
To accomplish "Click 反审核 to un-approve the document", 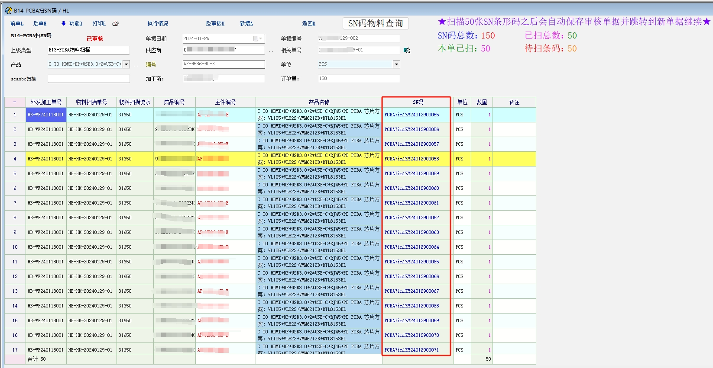I will point(215,23).
